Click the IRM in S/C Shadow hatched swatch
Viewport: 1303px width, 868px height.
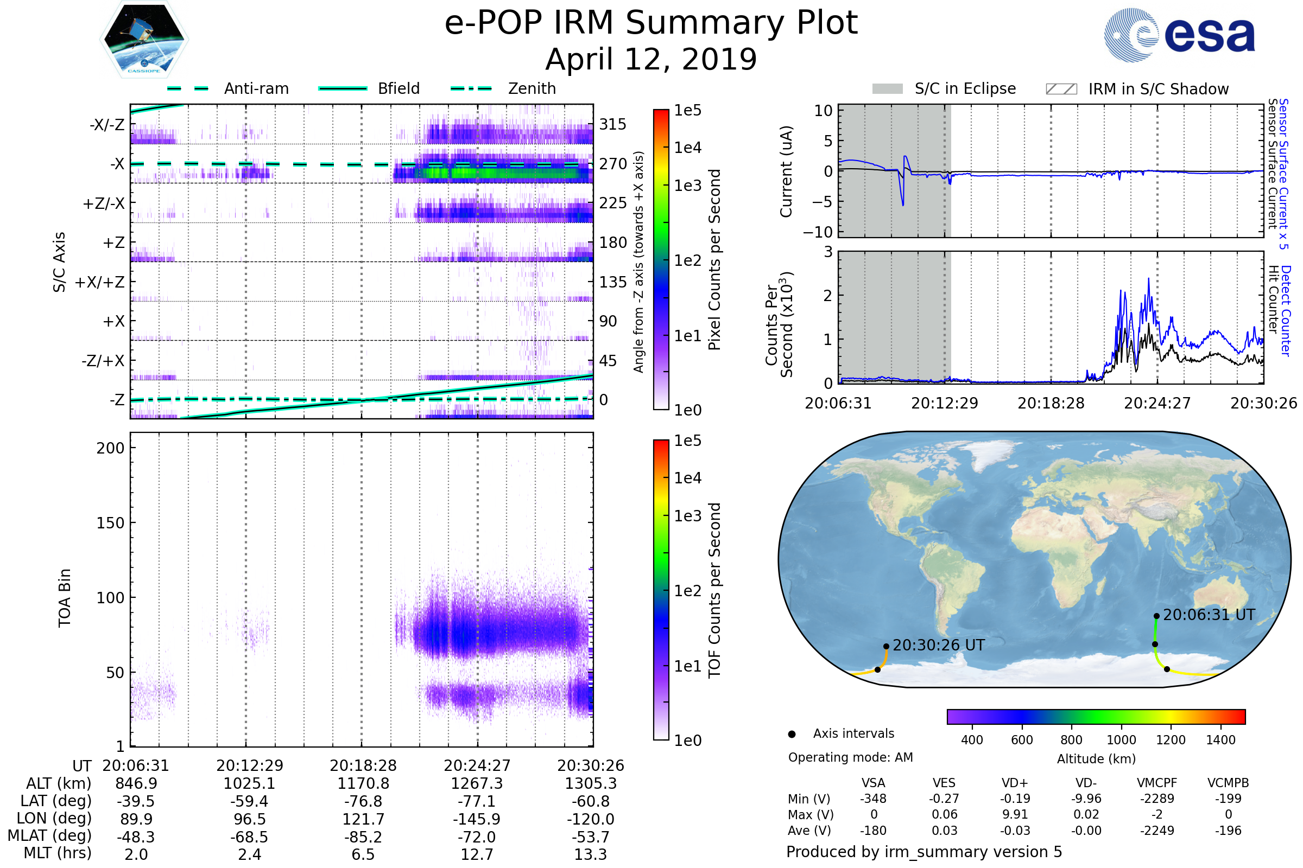(x=1061, y=89)
